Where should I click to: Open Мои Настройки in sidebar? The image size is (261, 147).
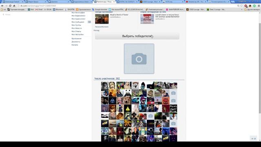[77, 34]
